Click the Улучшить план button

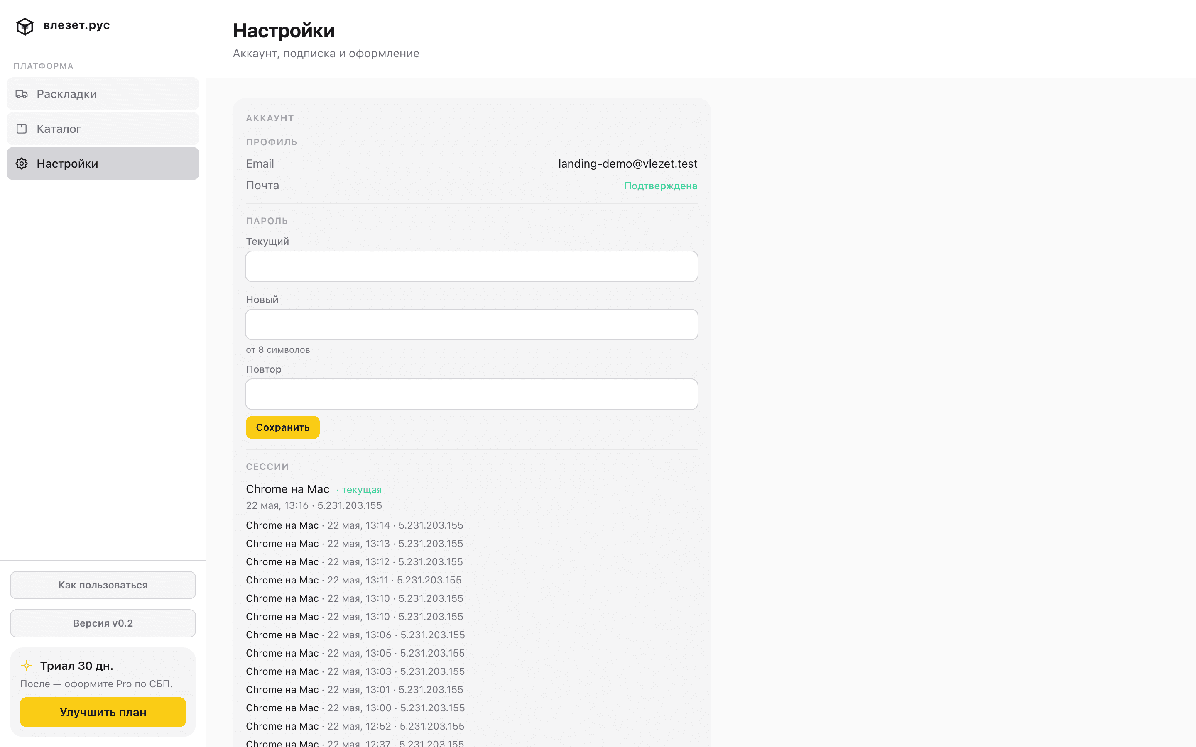coord(103,712)
